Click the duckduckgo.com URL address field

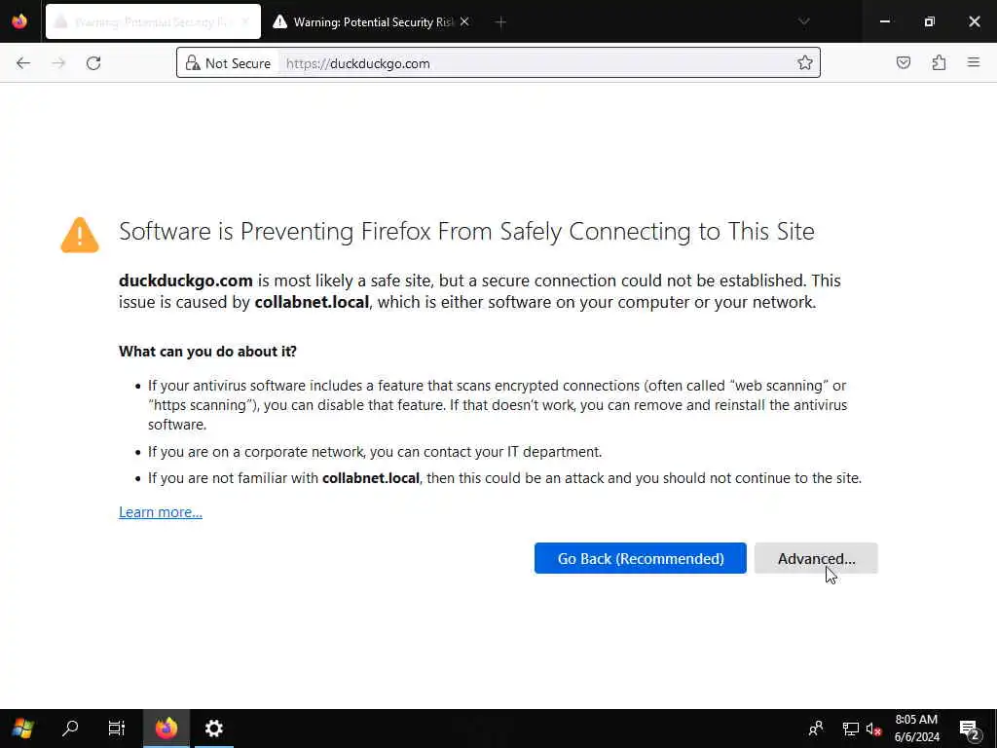[535, 63]
